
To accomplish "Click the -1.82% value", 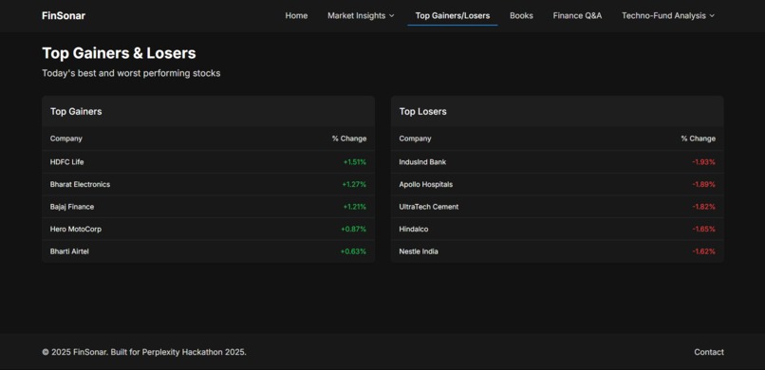I will pyautogui.click(x=703, y=207).
